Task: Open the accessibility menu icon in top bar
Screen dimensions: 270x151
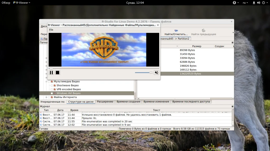Action: tap(234, 3)
